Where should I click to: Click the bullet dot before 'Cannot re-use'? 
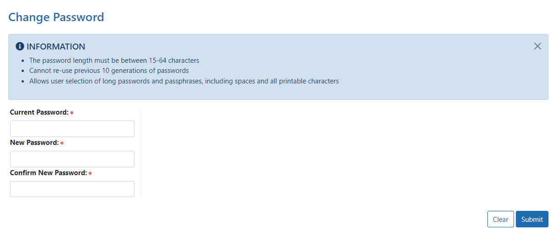click(23, 71)
